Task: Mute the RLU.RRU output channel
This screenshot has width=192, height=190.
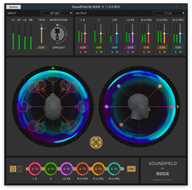Action: (x=181, y=52)
